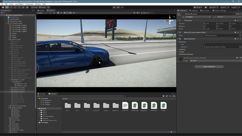Select Wheel_FL_pivot in the Hierarchy
Viewport: 242px width, 136px height.
[x=19, y=80]
